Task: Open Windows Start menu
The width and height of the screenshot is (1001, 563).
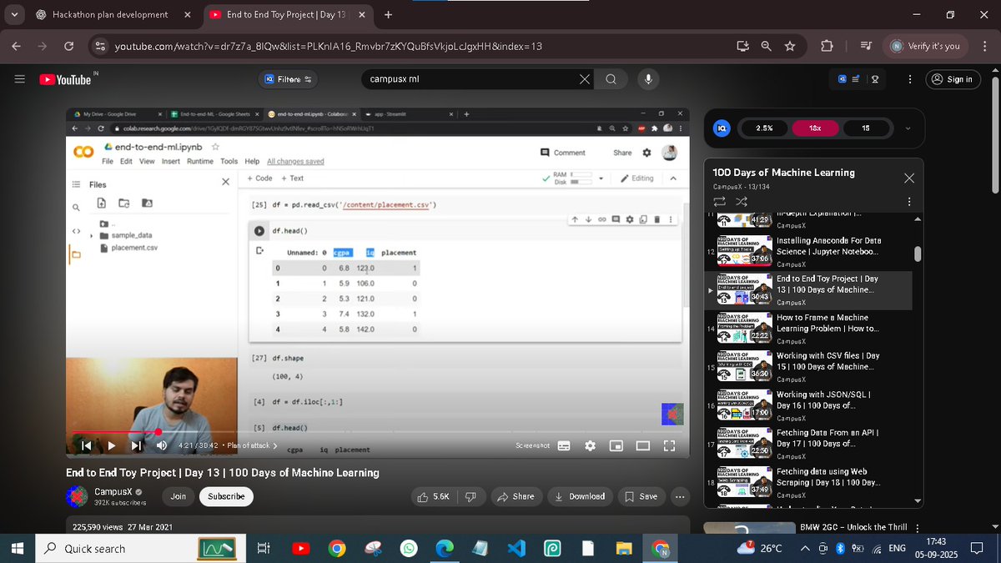Action: pos(18,548)
